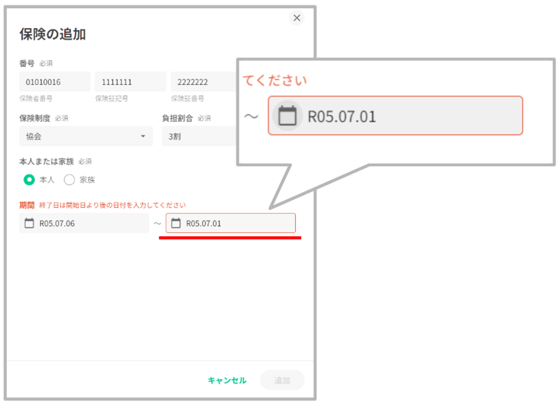The image size is (558, 405).
Task: Open calendar icon for start date R05.07.06
Action: (x=29, y=223)
